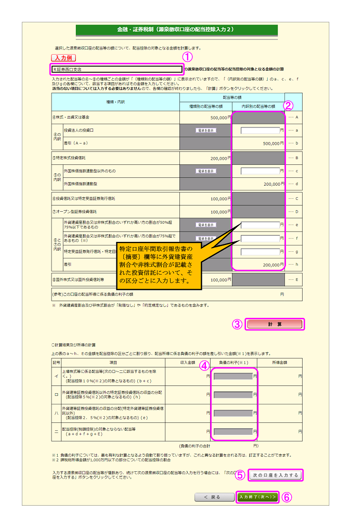The image size is (364, 515).
Task: Click the 負債の利子(※1) column header
Action: (233, 363)
